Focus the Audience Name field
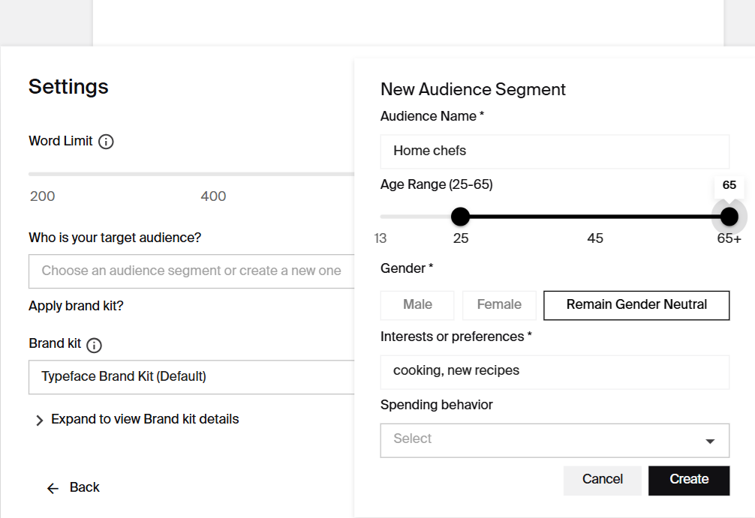This screenshot has height=518, width=755. 554,151
